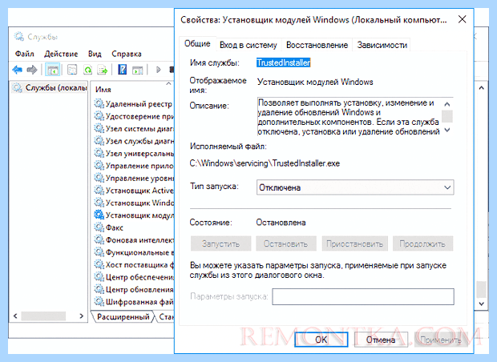This screenshot has width=497, height=362.
Task: Click the Приостановить button
Action: pos(354,243)
